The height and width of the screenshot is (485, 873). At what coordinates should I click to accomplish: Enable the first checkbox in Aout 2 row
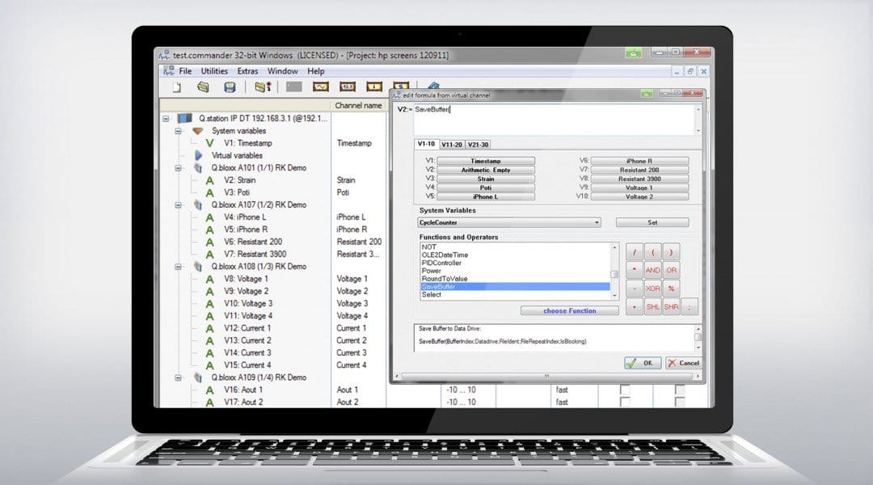(624, 402)
